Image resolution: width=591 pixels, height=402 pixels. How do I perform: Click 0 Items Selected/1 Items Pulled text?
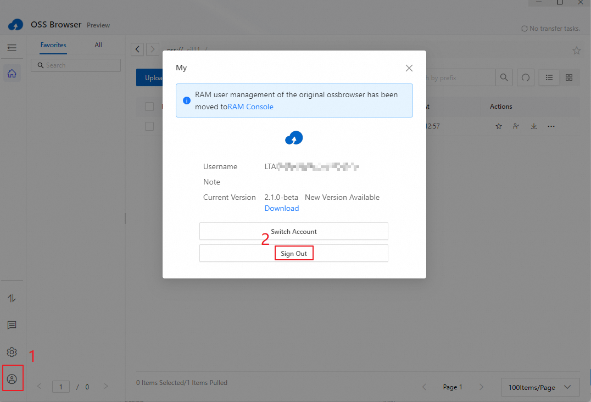pos(182,383)
